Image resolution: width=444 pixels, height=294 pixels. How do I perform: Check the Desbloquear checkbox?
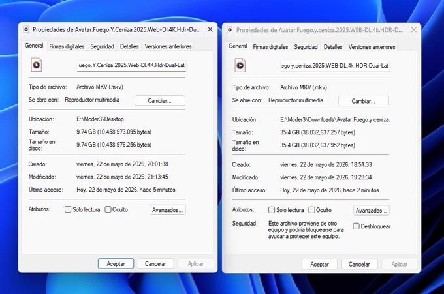pyautogui.click(x=357, y=226)
